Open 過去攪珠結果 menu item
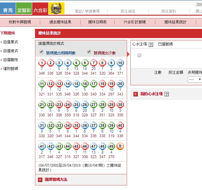This screenshot has height=190, width=202. 60,22
